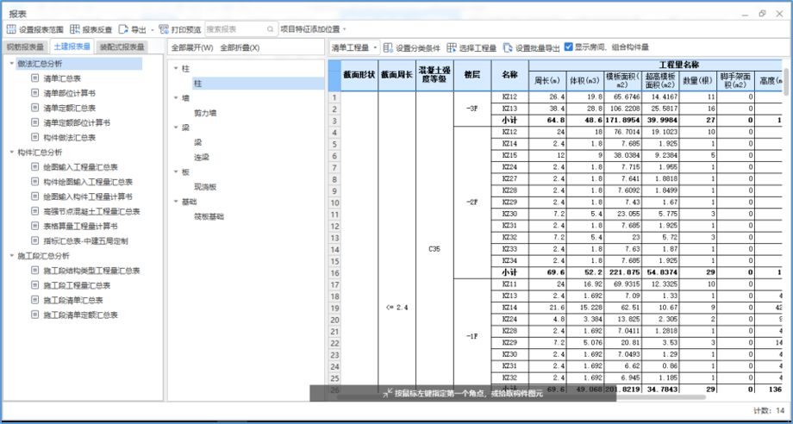Screen dimensions: 793x424
Task: Uncheck 显示房间、组合构件量 checkbox
Action: [x=569, y=47]
